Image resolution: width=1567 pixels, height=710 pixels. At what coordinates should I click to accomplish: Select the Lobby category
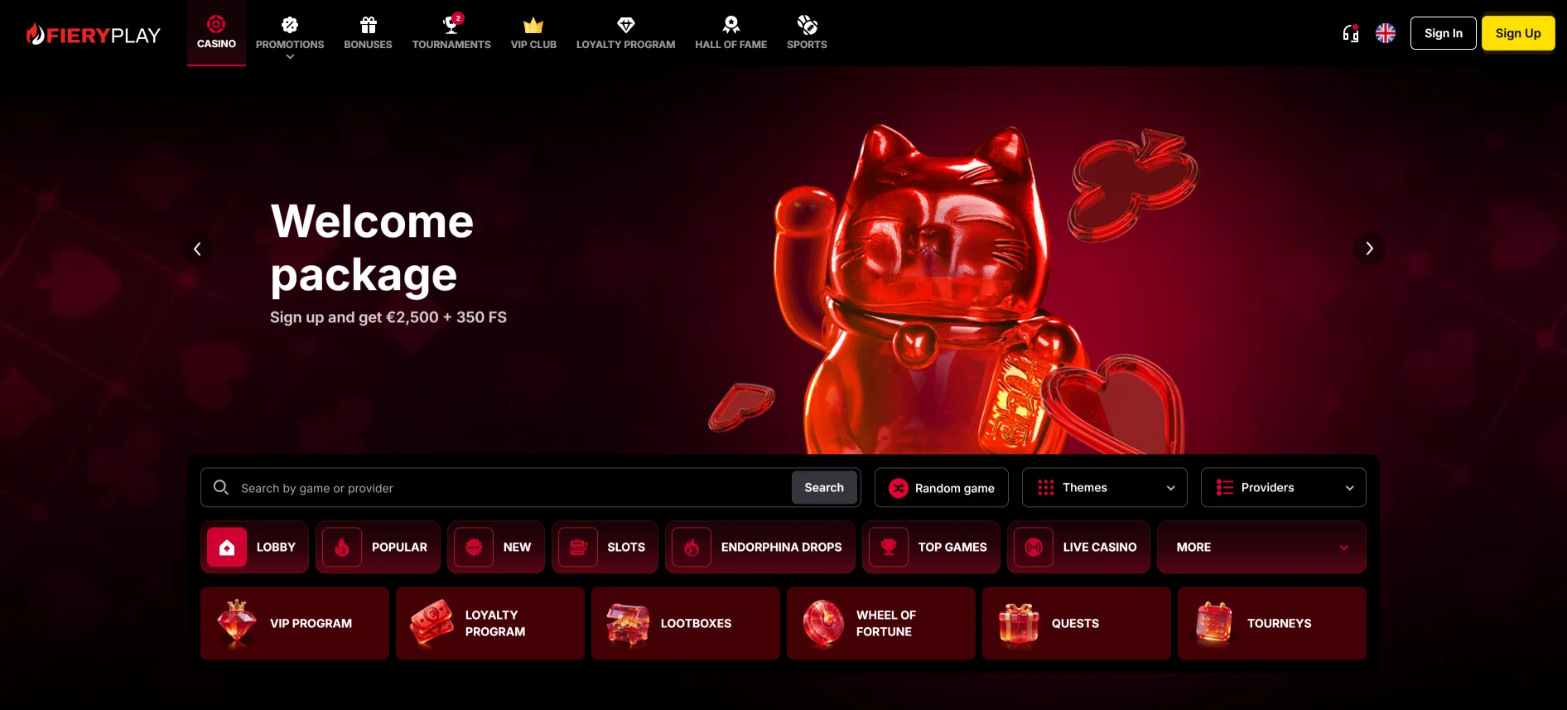(x=254, y=547)
